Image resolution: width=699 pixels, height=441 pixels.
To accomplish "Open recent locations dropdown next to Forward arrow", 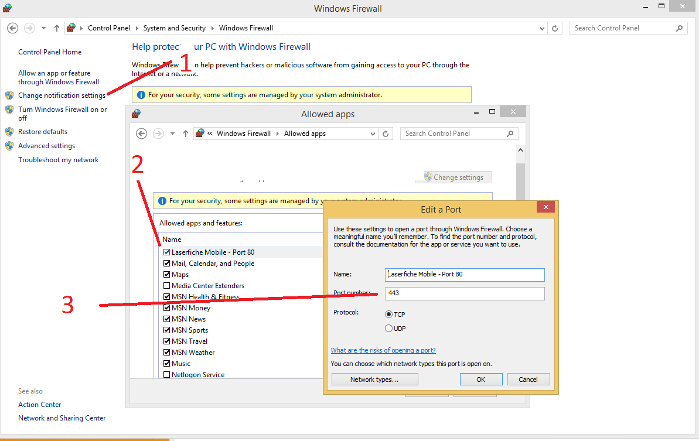I will tap(43, 28).
